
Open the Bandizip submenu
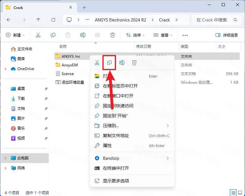[x=132, y=158]
